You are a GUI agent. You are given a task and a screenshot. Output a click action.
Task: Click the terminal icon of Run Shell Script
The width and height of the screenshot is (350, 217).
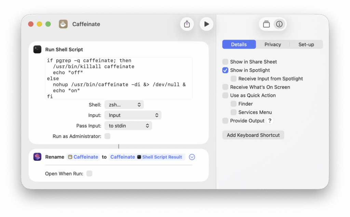(x=37, y=50)
